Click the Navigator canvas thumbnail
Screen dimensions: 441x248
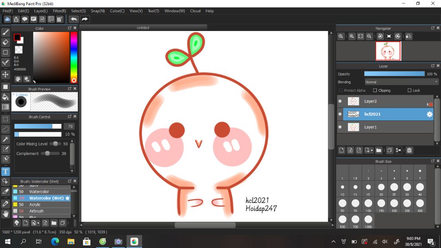coord(388,51)
